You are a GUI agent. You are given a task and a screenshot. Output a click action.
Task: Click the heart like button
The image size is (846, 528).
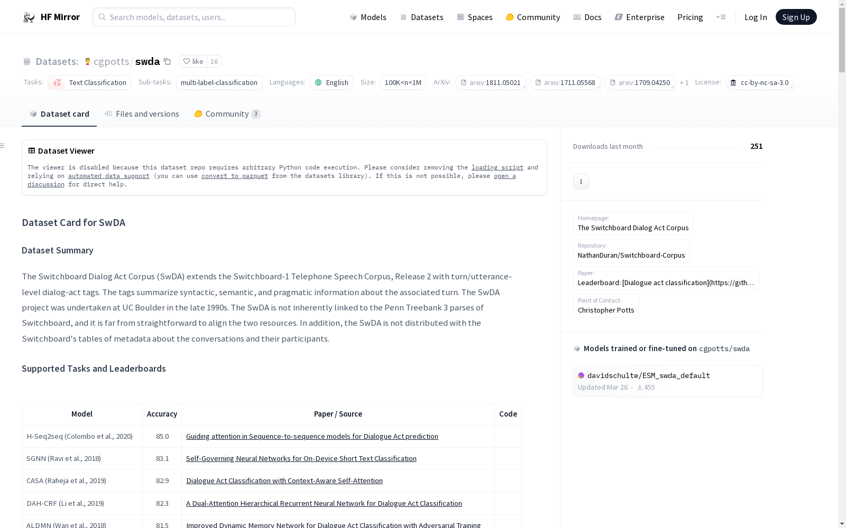(193, 61)
